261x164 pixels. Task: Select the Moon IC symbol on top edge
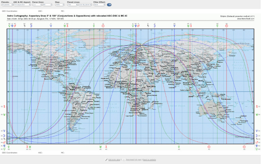tap(155, 26)
